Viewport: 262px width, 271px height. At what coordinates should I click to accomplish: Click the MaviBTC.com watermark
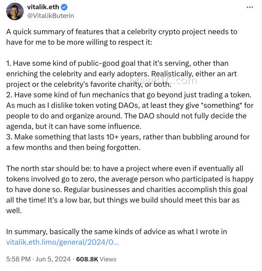coord(163,80)
